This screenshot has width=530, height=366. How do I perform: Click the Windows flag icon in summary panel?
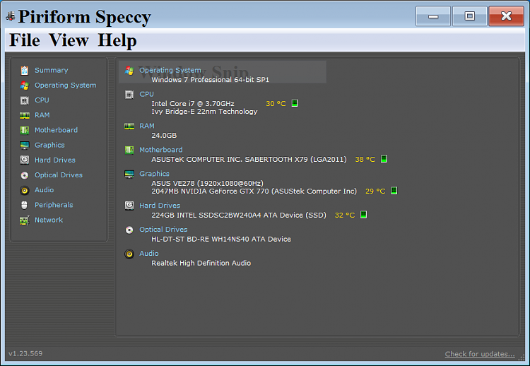click(x=129, y=70)
